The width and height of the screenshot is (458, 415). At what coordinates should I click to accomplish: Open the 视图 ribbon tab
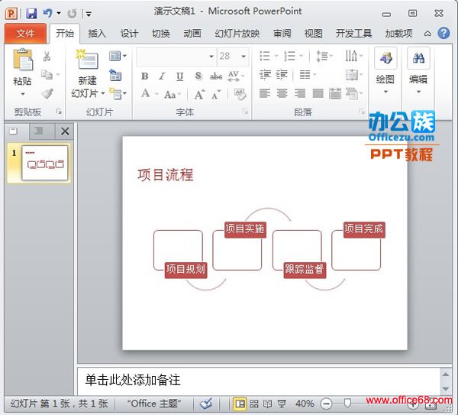tap(314, 34)
